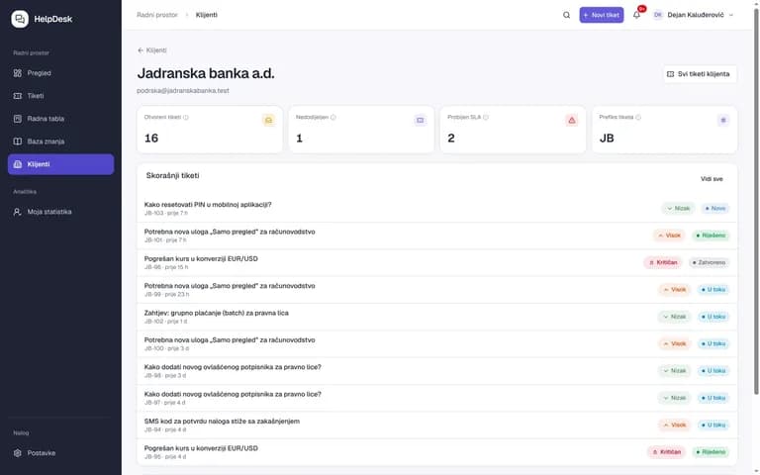Click the Baza znanja book icon
Screen dimensions: 760x475
point(18,142)
